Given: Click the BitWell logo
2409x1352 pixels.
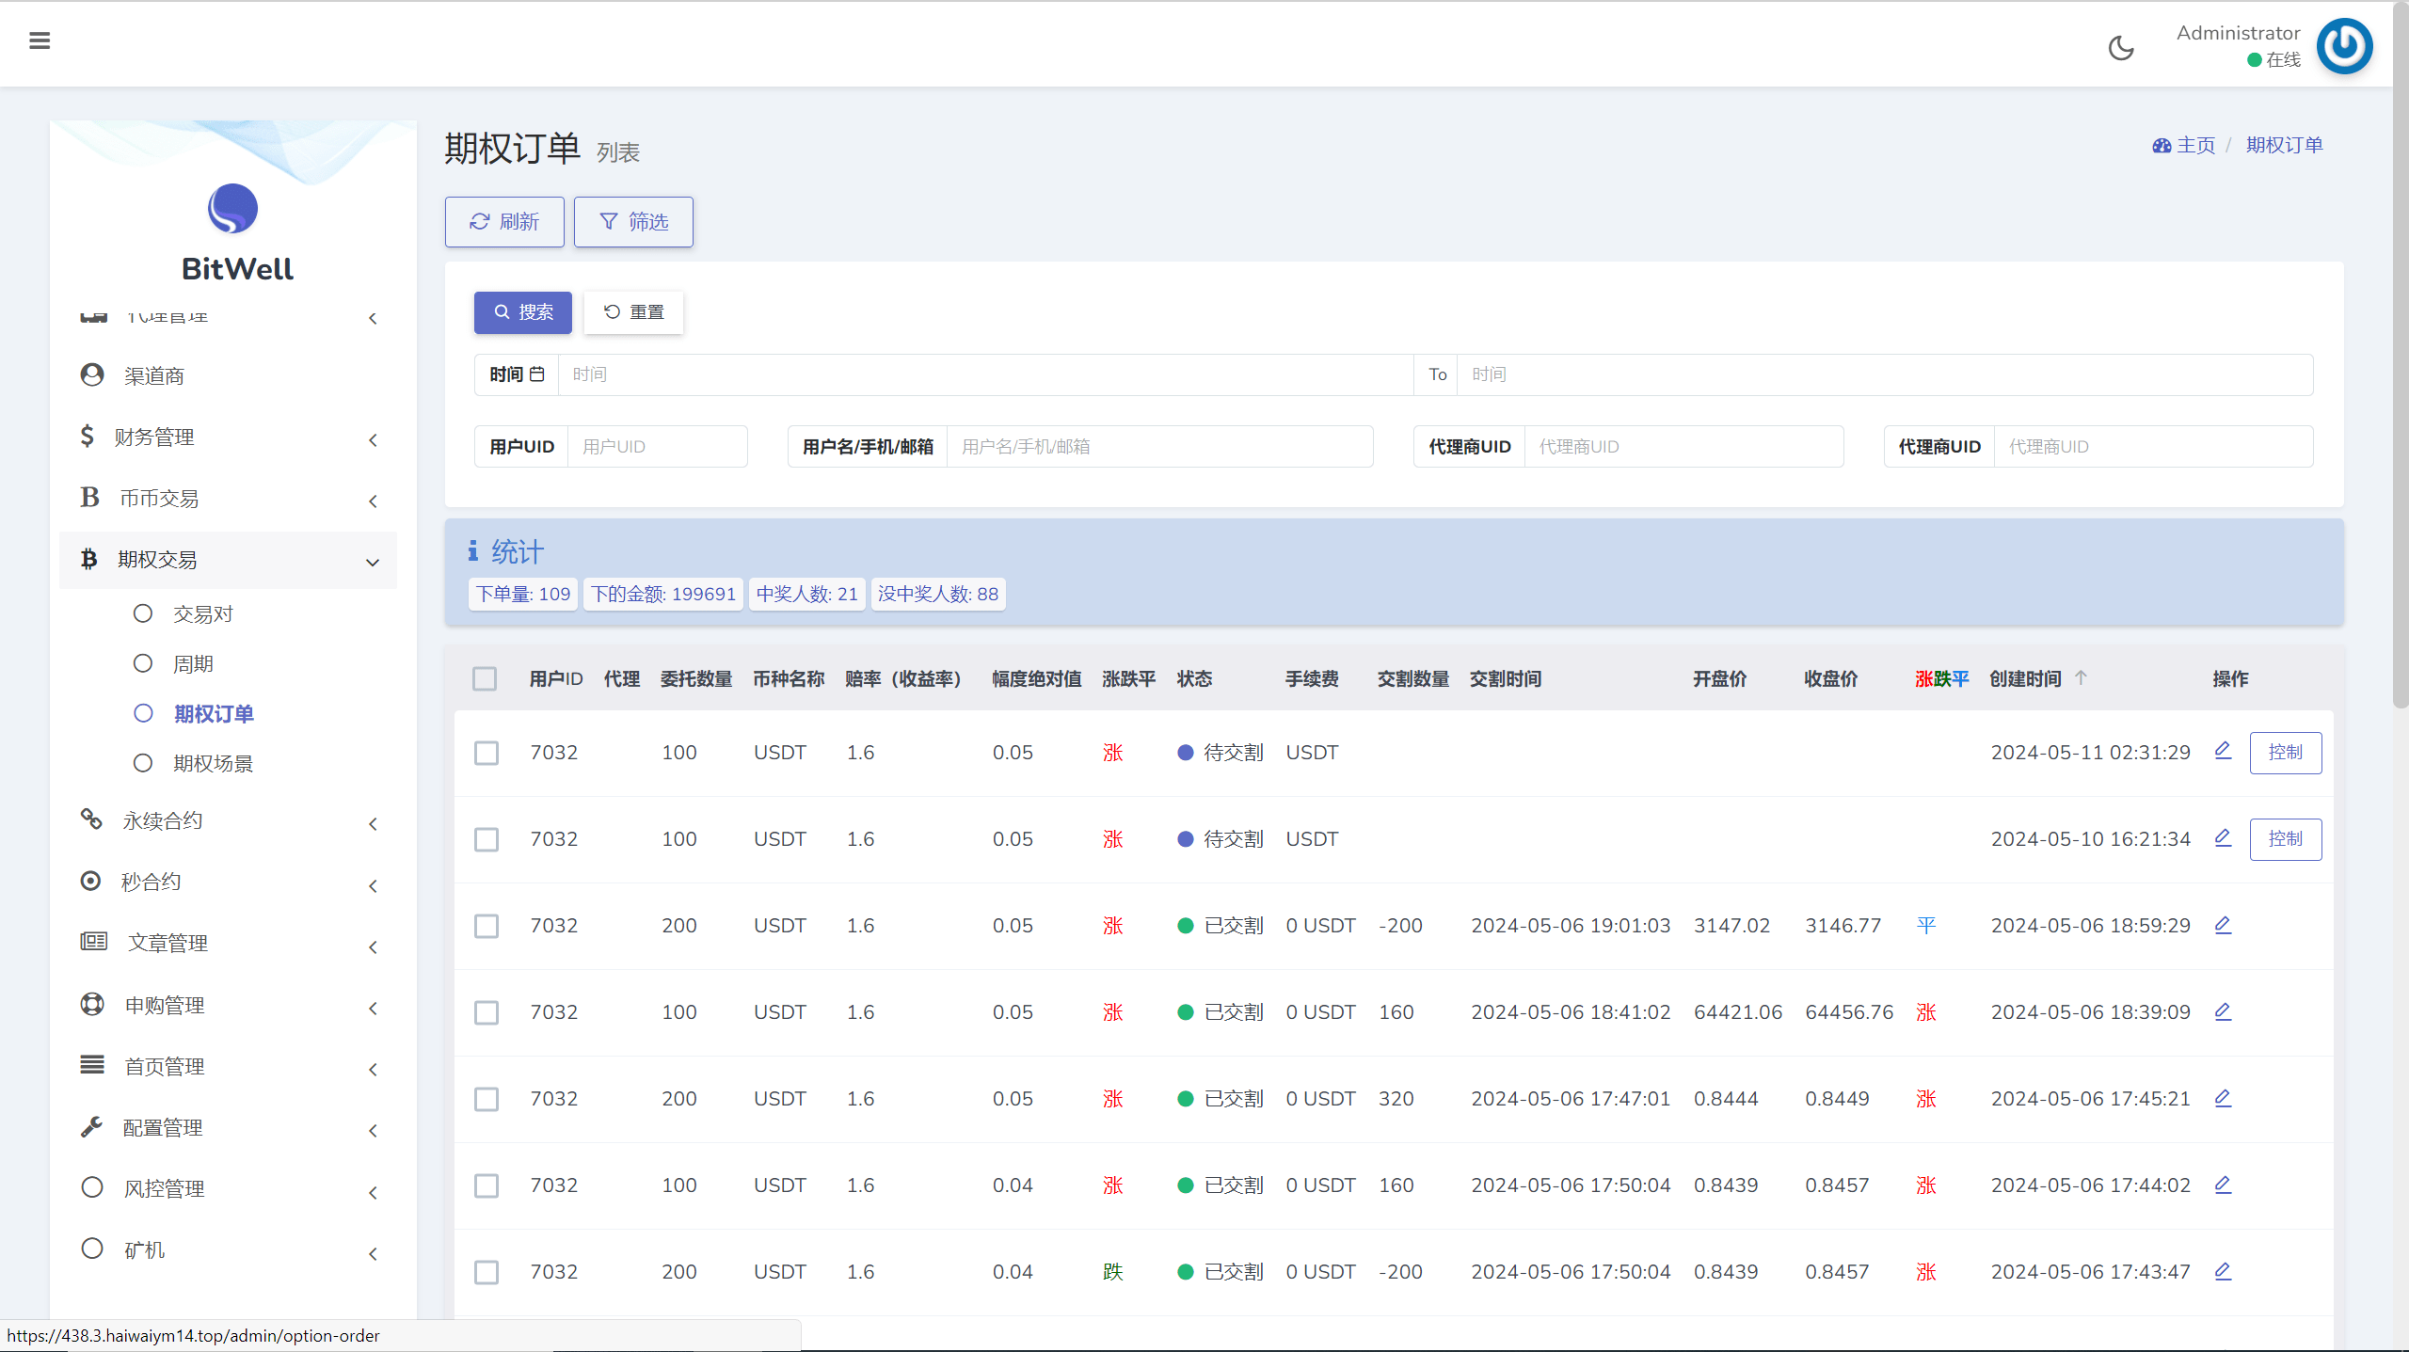Looking at the screenshot, I should (232, 209).
